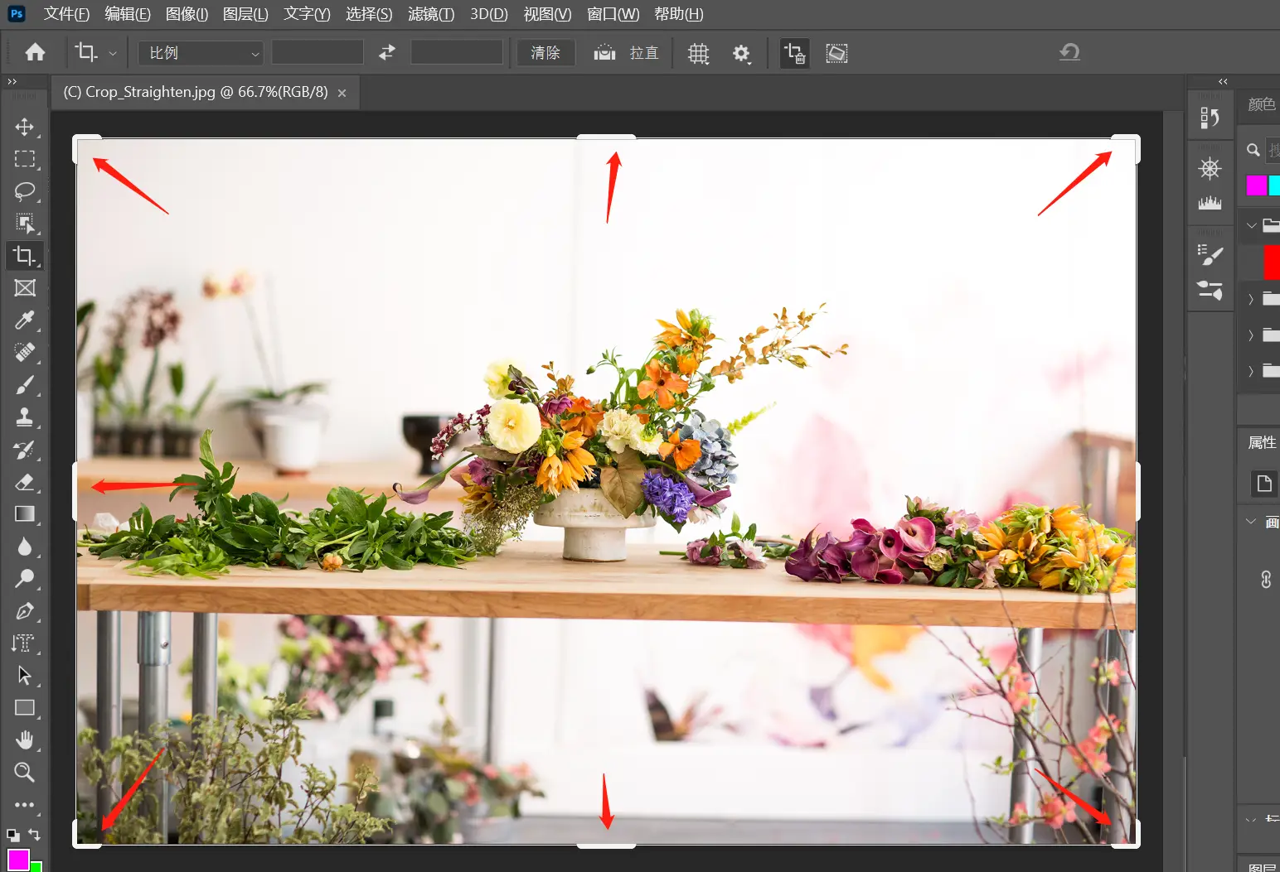The width and height of the screenshot is (1280, 872).
Task: Select the Zoom tool
Action: [x=25, y=772]
